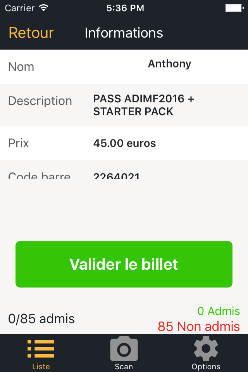
Task: Click the green 0 Admis count
Action: [x=219, y=311]
